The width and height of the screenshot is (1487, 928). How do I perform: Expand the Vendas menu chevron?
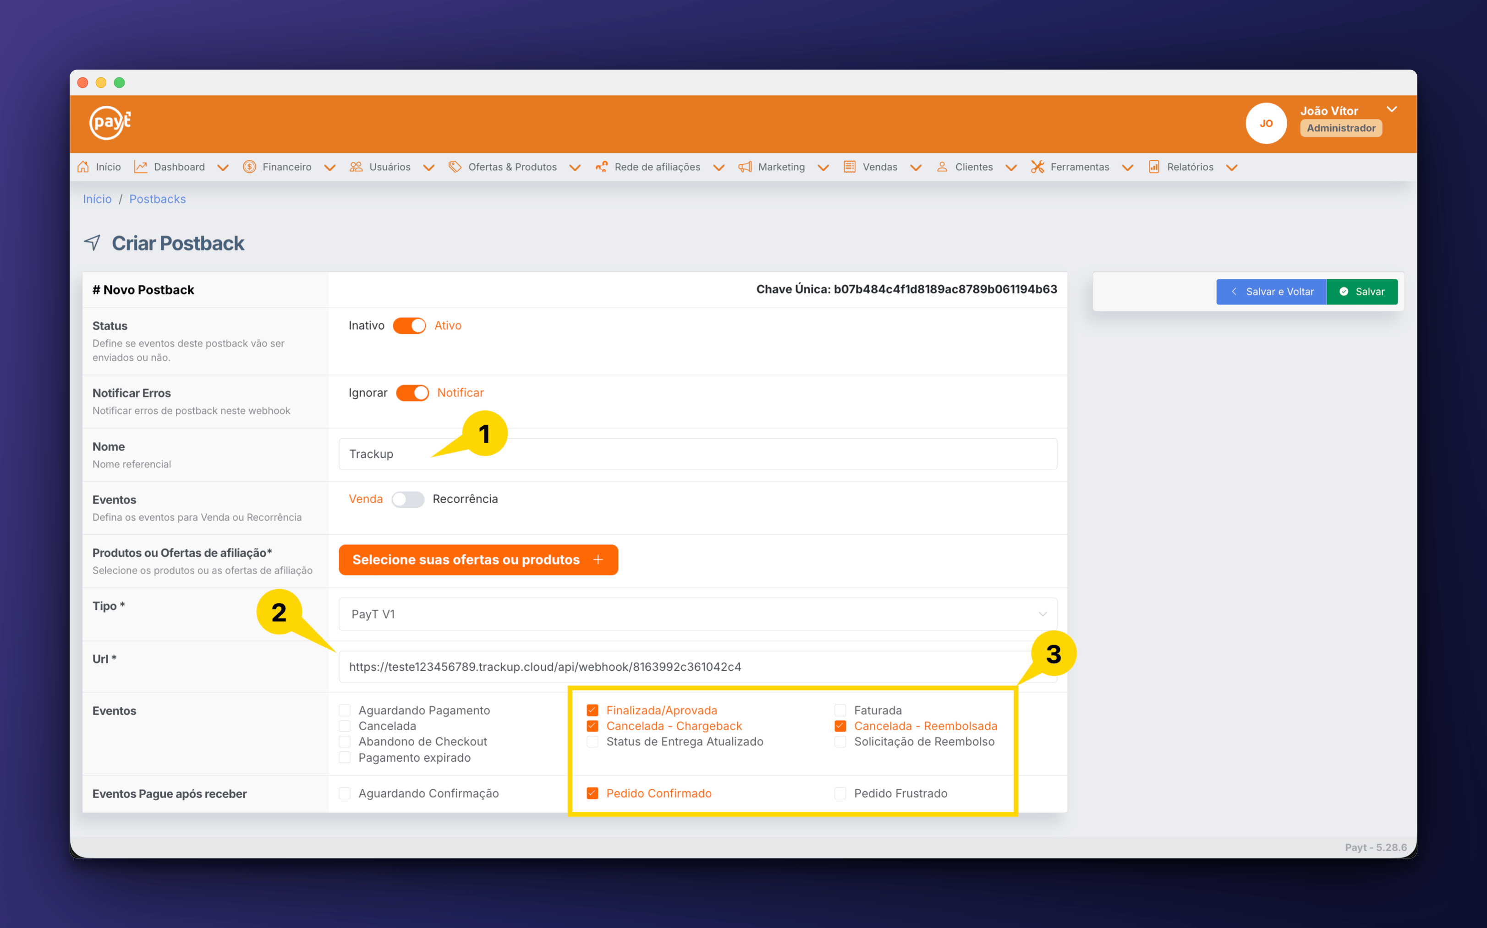click(916, 168)
